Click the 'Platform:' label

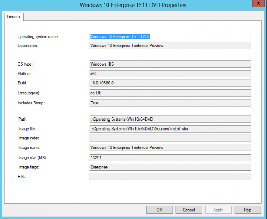[25, 73]
